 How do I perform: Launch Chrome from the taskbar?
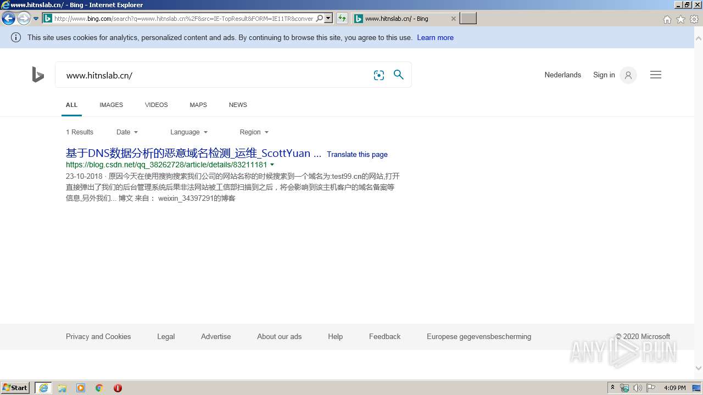pos(99,388)
